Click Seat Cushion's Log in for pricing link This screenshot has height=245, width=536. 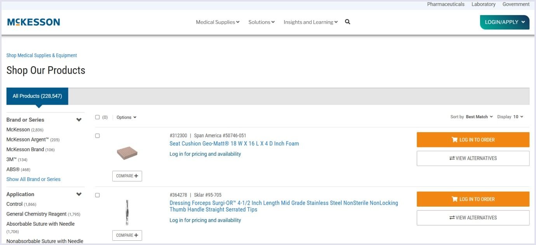pyautogui.click(x=205, y=154)
